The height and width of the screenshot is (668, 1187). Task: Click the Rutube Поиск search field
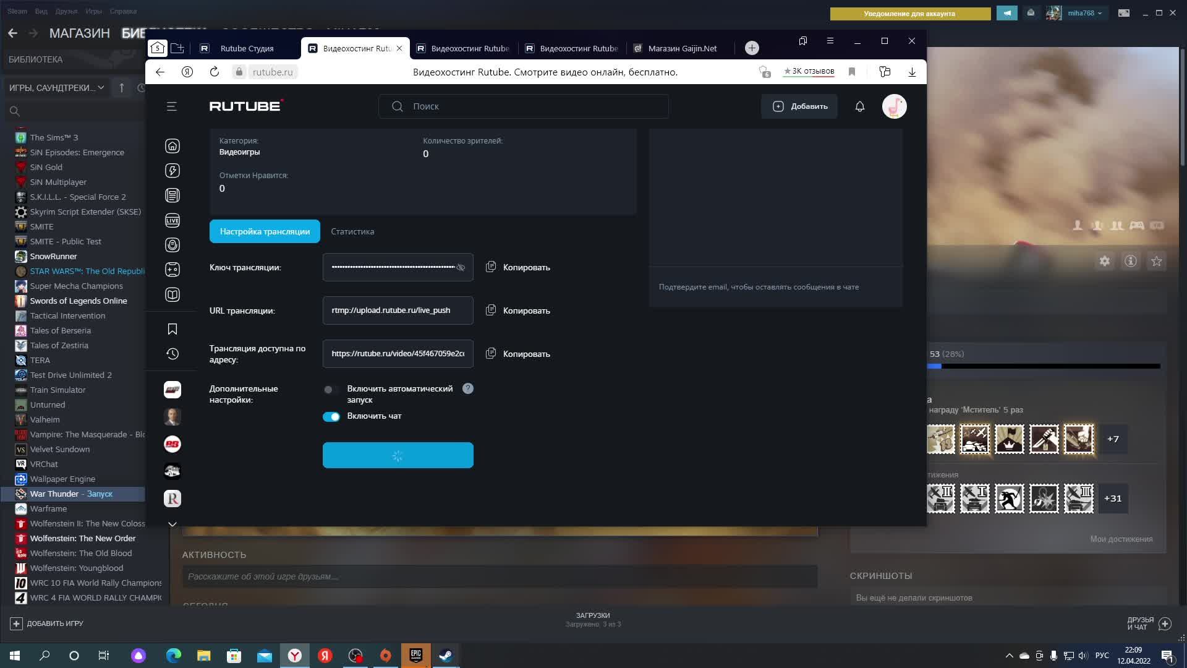(x=532, y=106)
